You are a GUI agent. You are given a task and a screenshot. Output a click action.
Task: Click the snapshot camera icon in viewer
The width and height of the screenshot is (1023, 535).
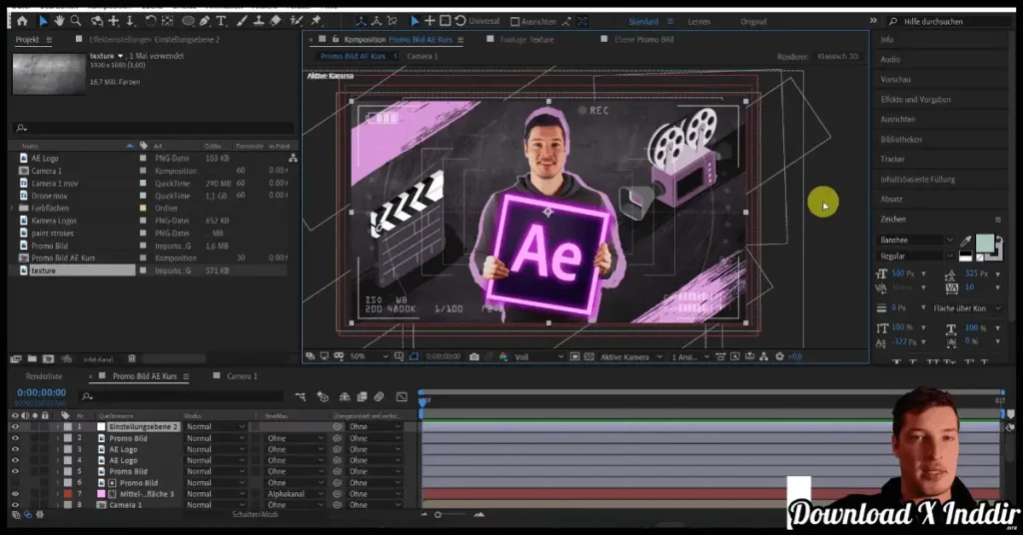pos(475,356)
